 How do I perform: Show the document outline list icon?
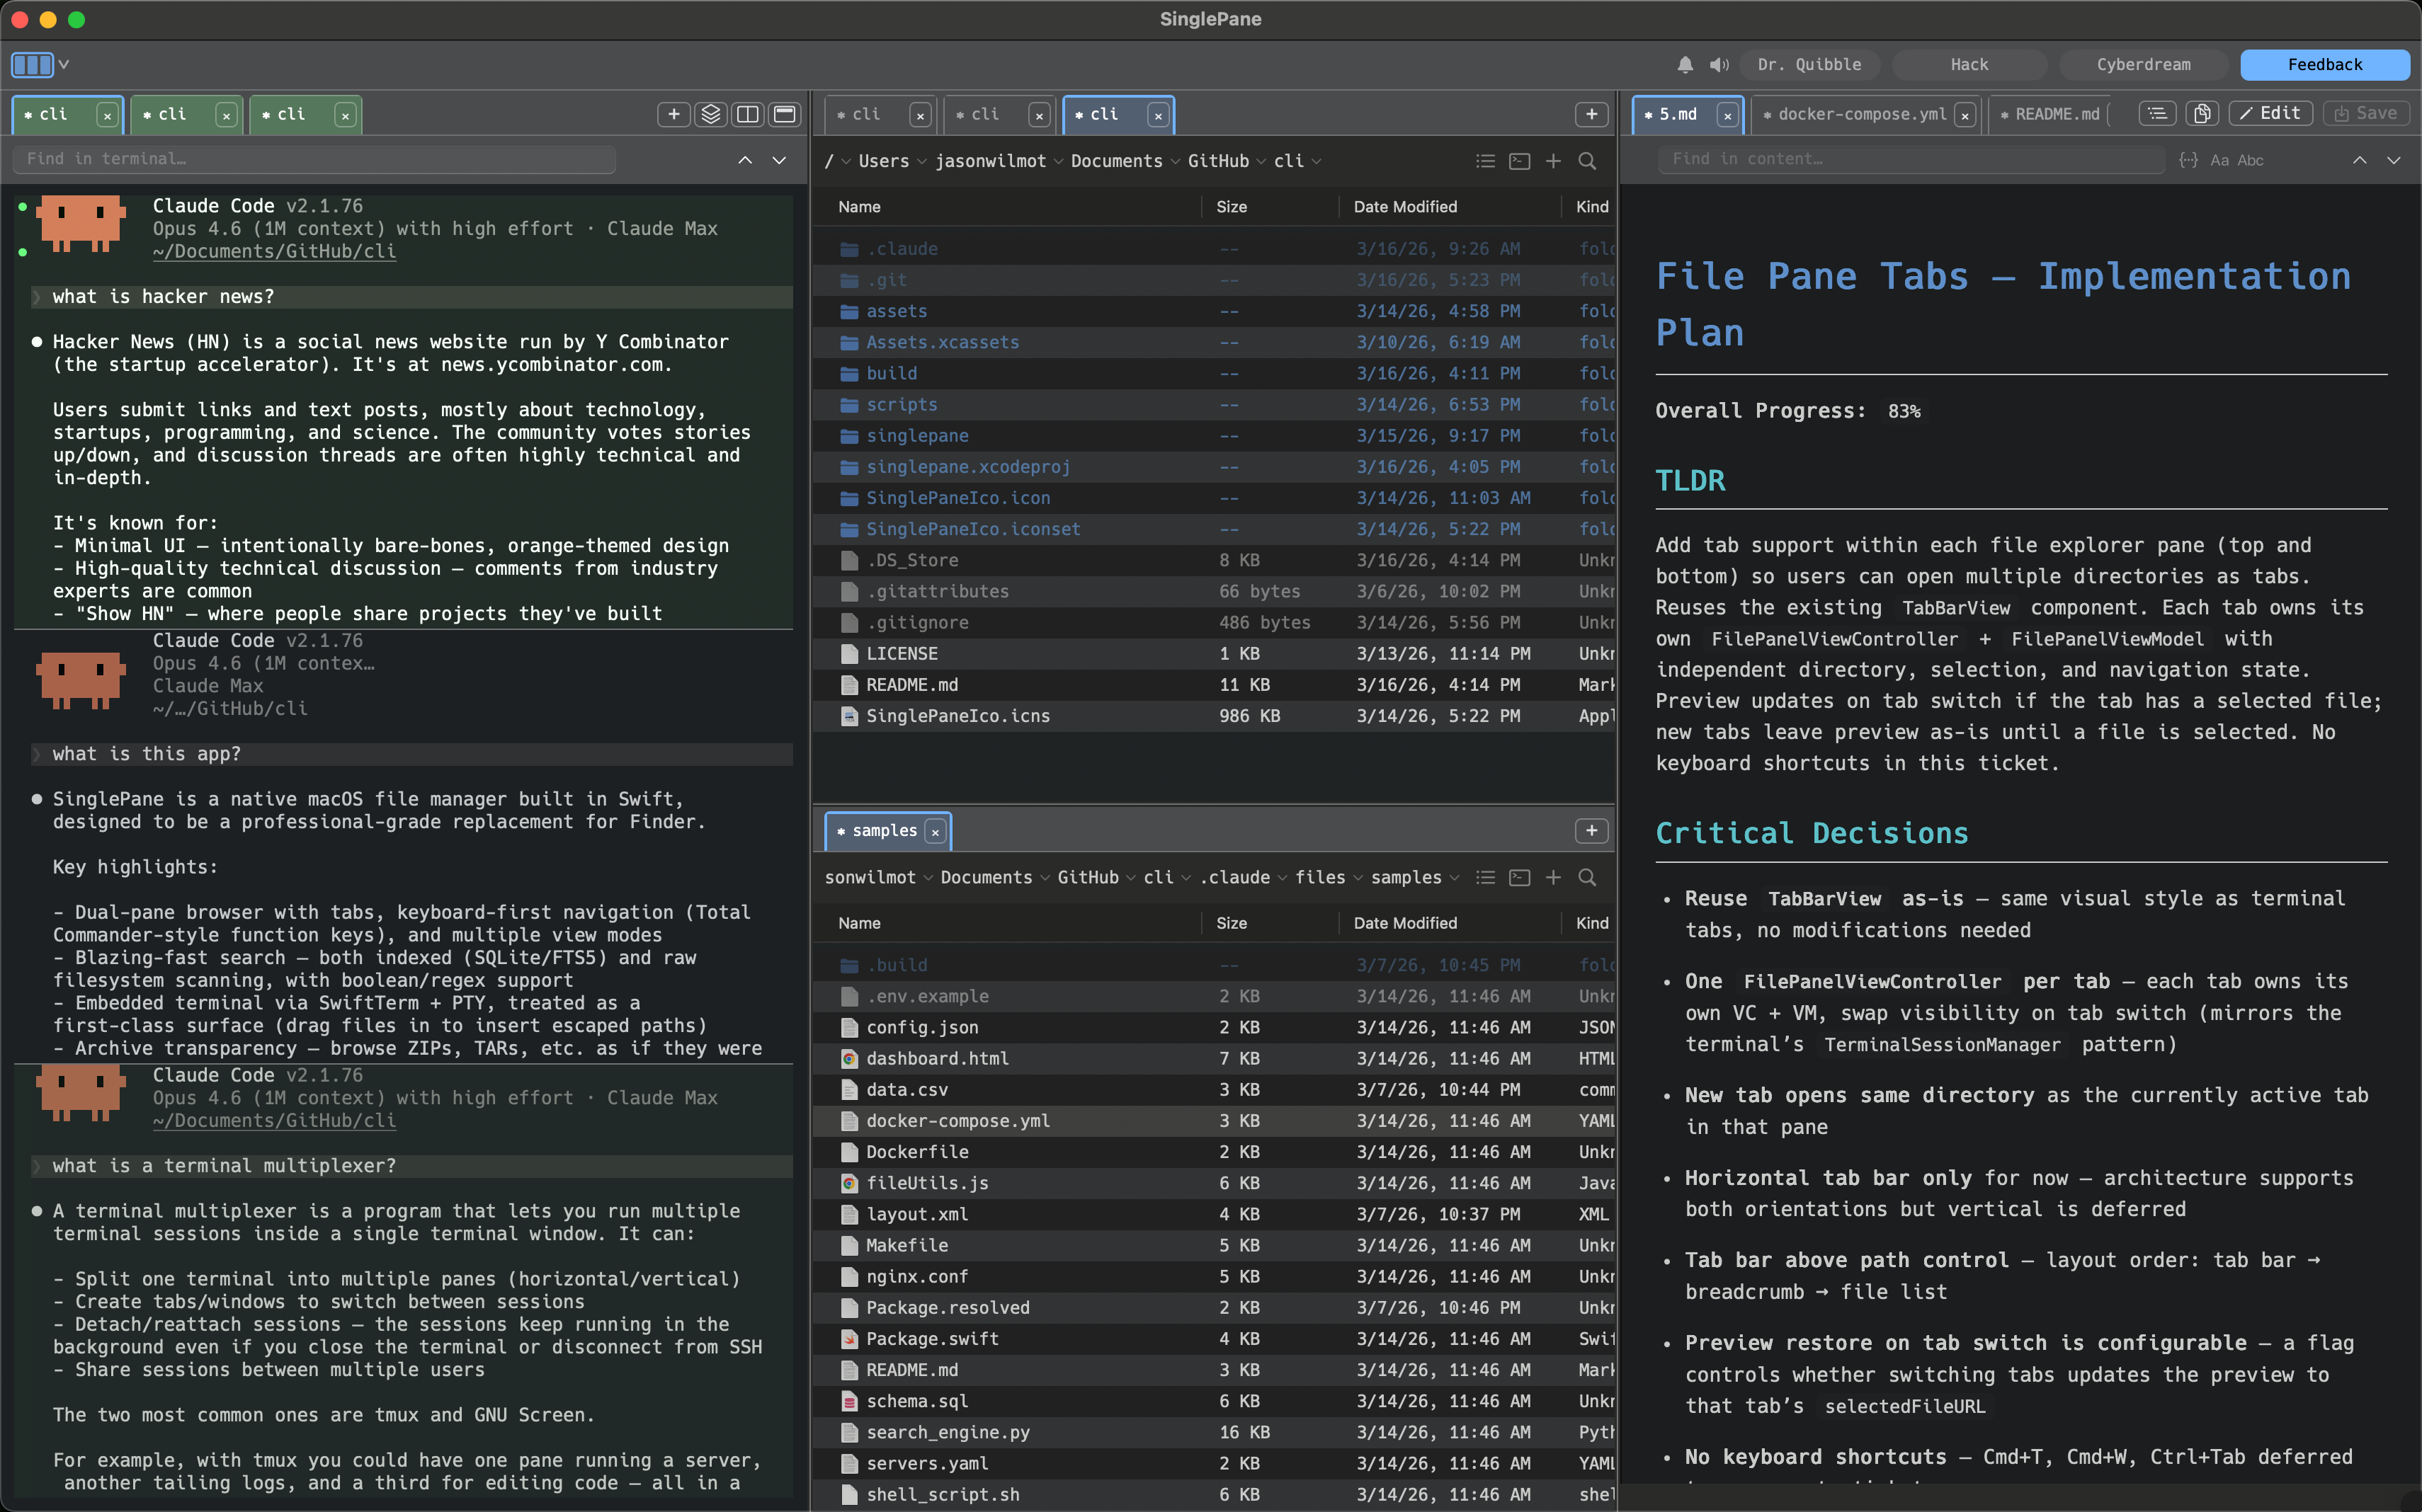pyautogui.click(x=2158, y=113)
